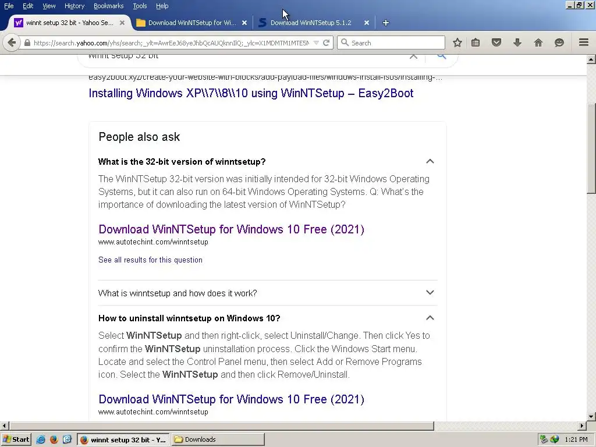
Task: Open the Bookmarks menu
Action: click(109, 6)
